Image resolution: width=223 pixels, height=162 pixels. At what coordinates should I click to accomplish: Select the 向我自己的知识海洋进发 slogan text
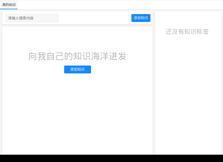(78, 56)
